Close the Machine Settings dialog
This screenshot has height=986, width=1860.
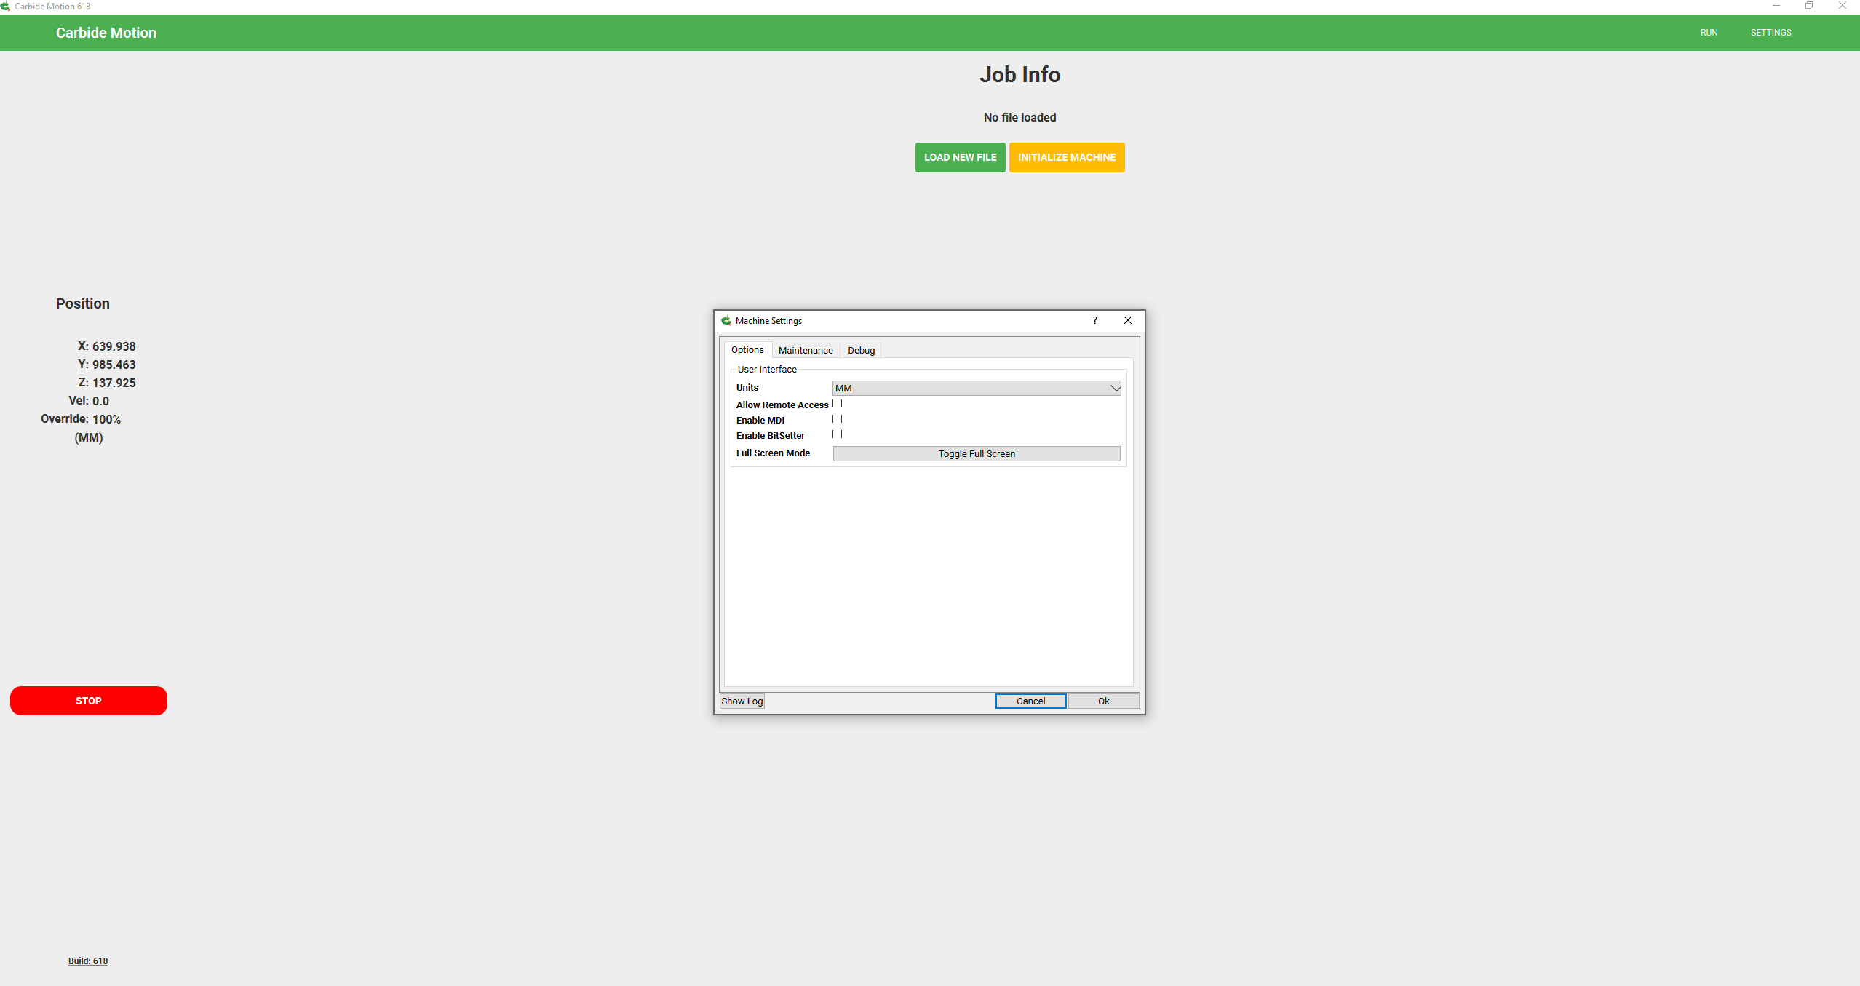pos(1127,320)
